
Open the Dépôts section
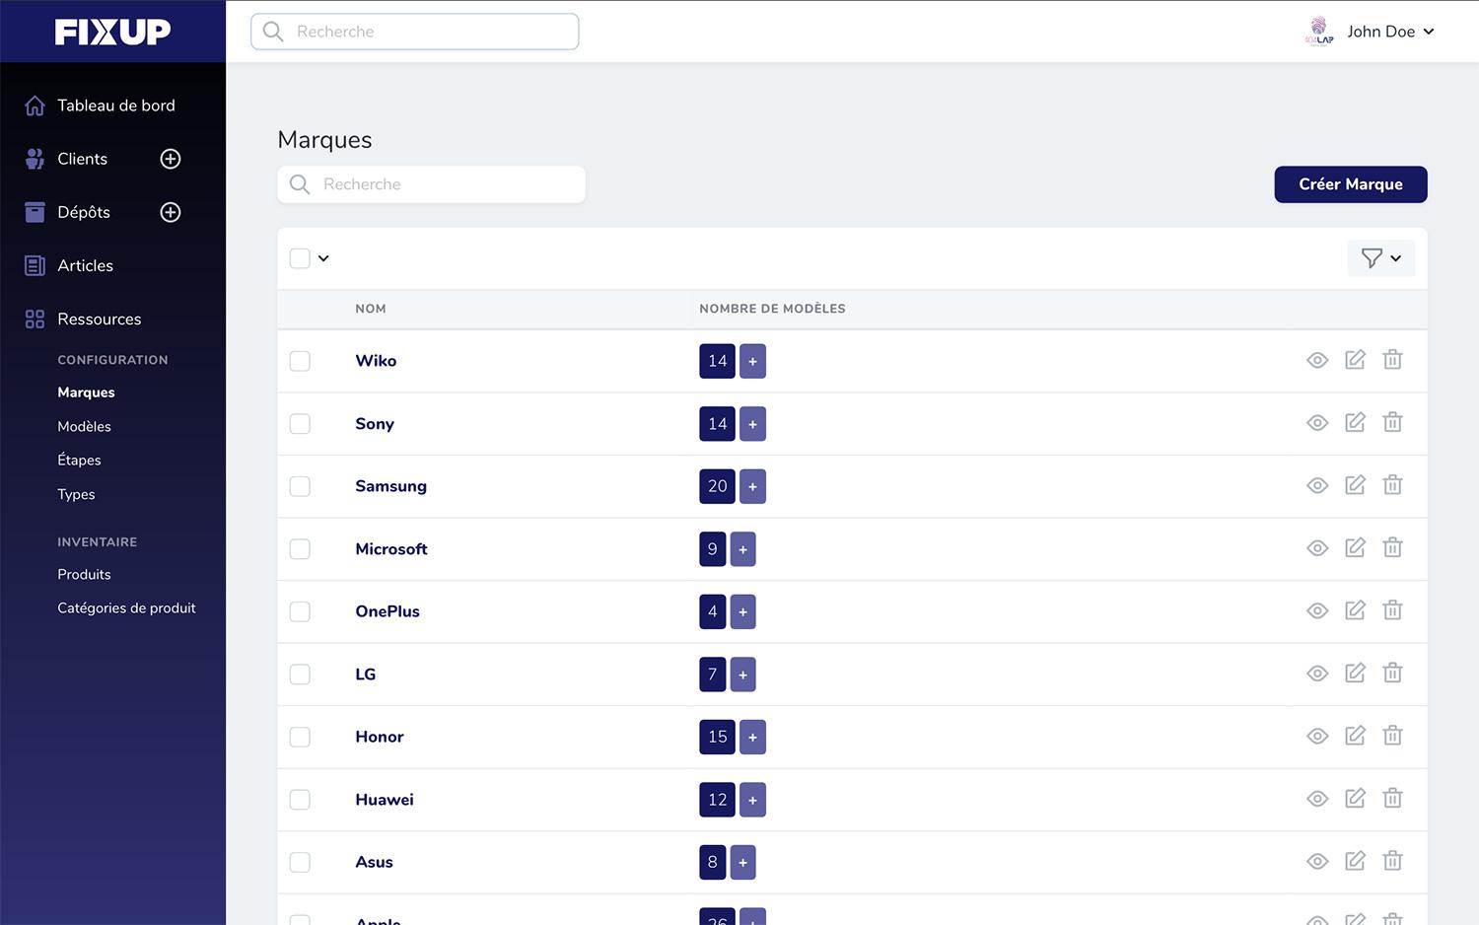83,212
